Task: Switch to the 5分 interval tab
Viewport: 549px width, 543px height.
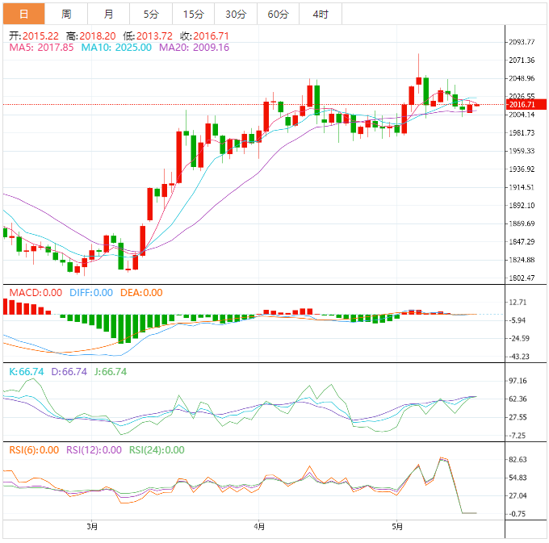Action: point(151,14)
